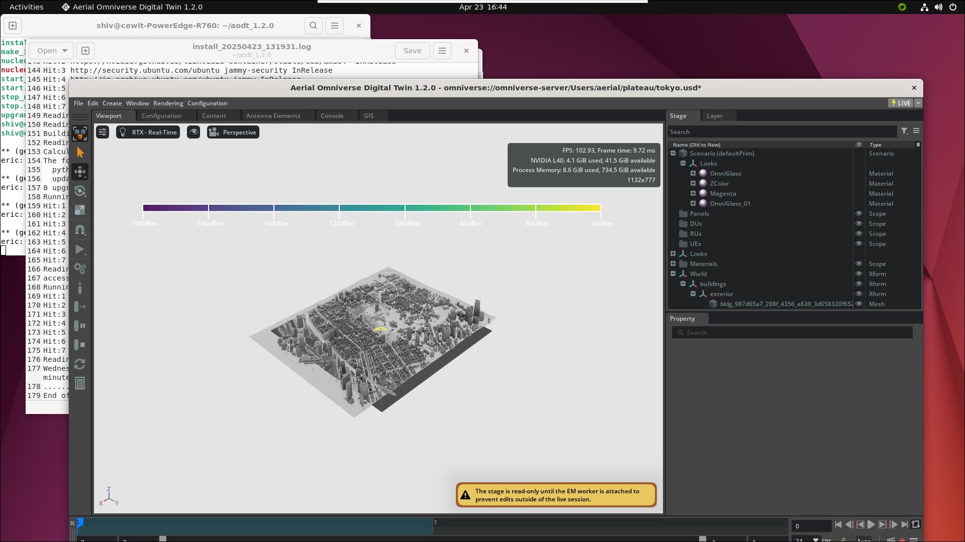This screenshot has height=542, width=965.
Task: Hide the World Xform via eye icon
Action: pos(859,274)
